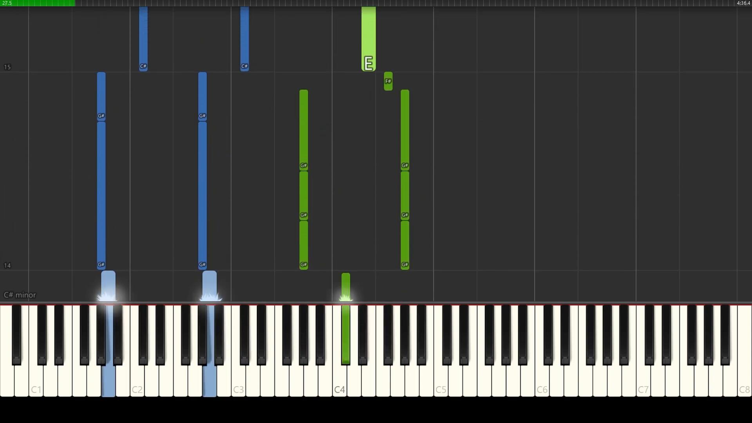Click the 4:36.4 total duration readout
Screen dimensions: 752x423
click(x=743, y=3)
